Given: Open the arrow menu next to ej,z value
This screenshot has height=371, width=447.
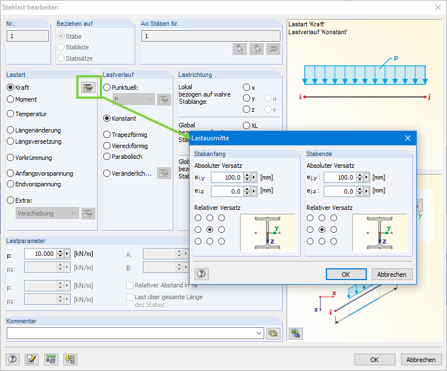Looking at the screenshot, I should (367, 191).
